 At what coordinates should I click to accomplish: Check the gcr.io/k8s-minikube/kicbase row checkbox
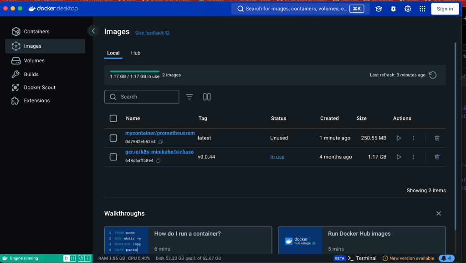coord(113,157)
